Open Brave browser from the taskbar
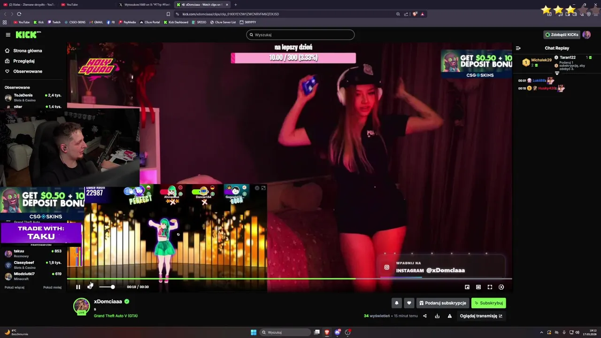The image size is (601, 338). pyautogui.click(x=327, y=332)
